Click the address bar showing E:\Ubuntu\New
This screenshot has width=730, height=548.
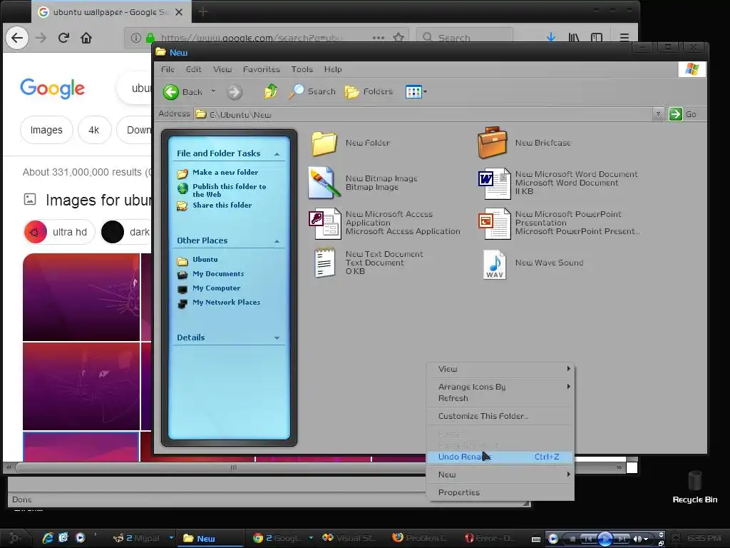point(423,114)
